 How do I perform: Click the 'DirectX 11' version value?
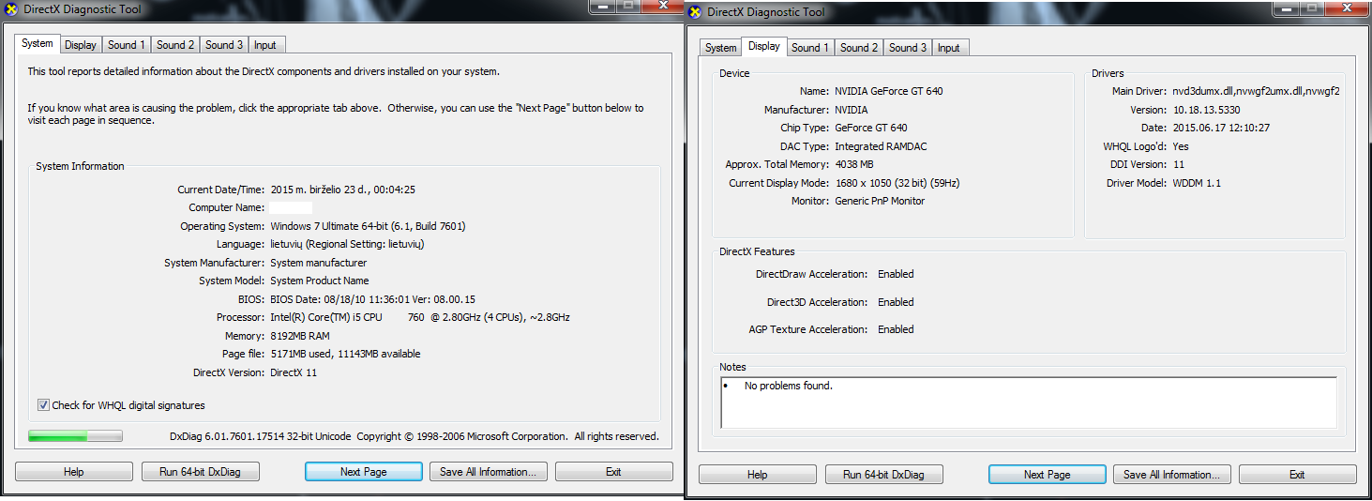coord(294,372)
